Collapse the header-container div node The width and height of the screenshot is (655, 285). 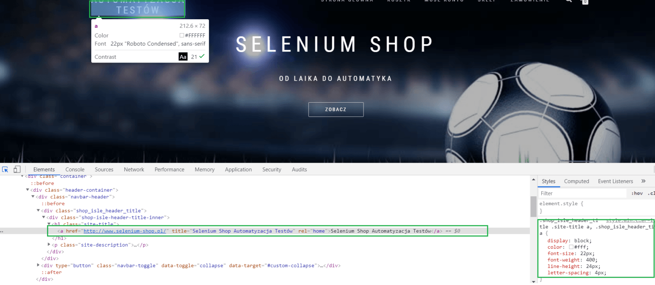pos(28,190)
